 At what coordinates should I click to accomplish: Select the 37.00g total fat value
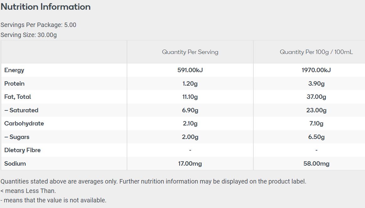(316, 97)
